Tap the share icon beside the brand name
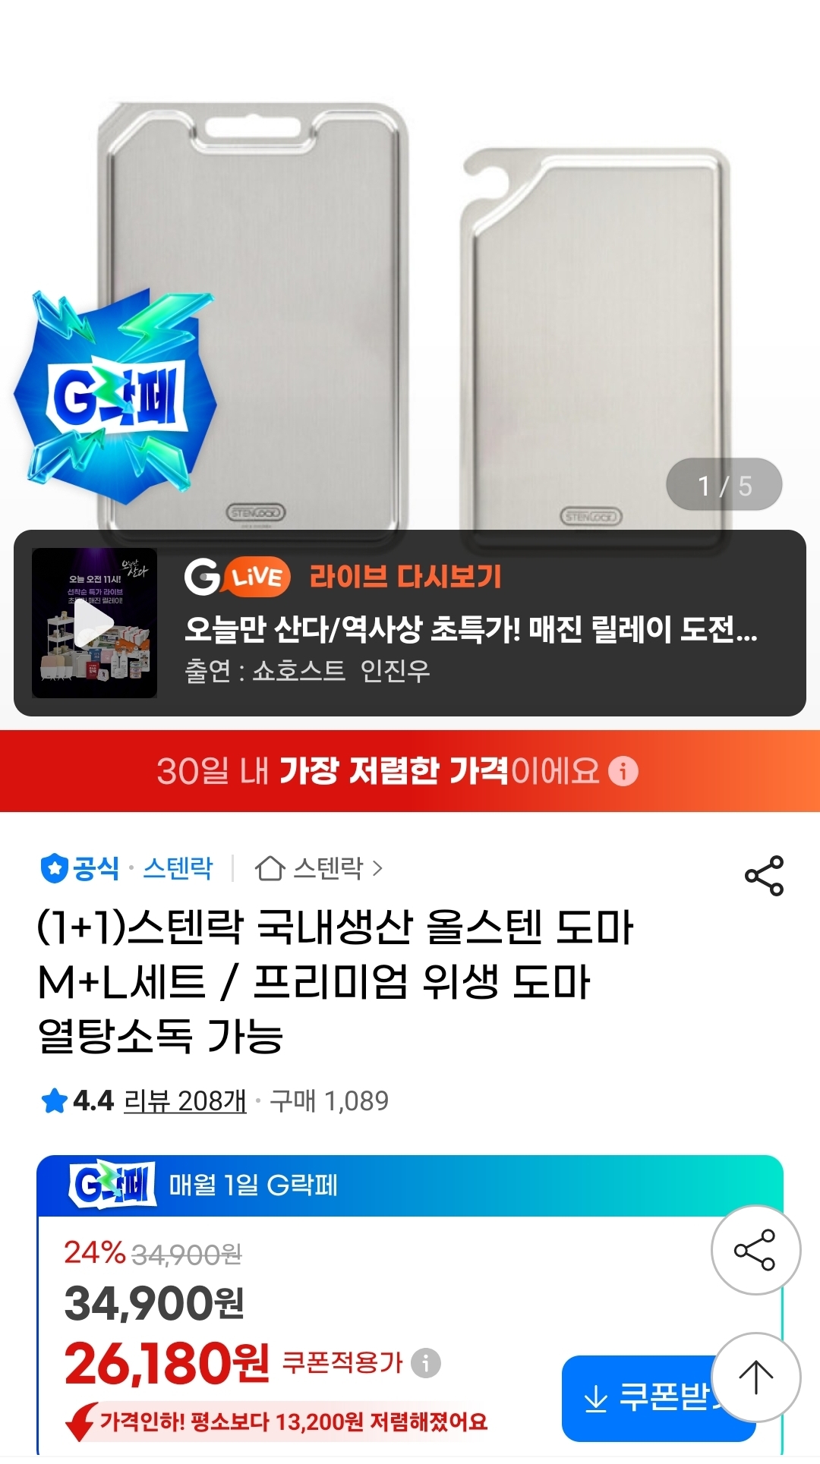The height and width of the screenshot is (1464, 820). click(x=764, y=876)
